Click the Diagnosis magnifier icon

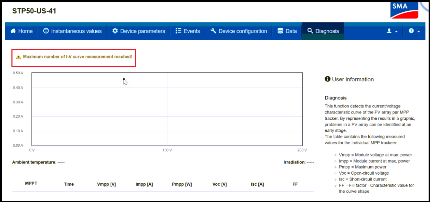click(x=310, y=31)
